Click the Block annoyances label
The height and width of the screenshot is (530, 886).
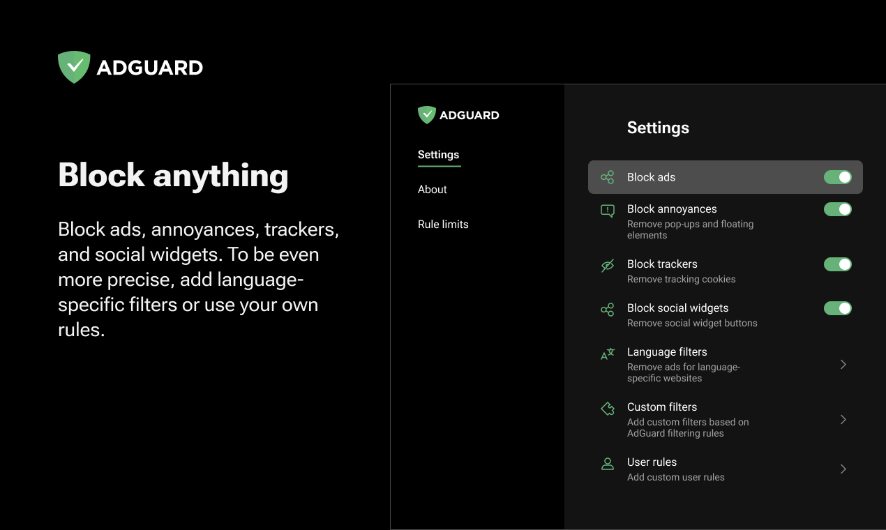672,209
